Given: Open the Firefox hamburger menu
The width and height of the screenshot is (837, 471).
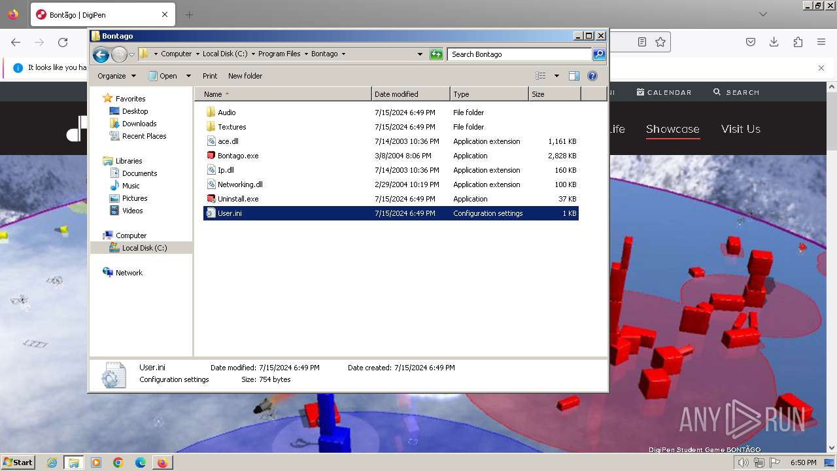Looking at the screenshot, I should tap(821, 42).
